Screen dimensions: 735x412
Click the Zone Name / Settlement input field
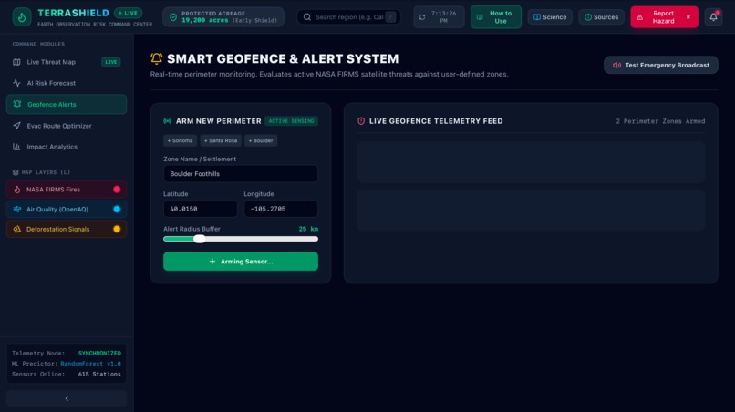tap(241, 174)
